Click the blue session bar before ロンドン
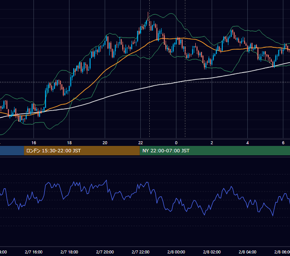290x256 pixels. pyautogui.click(x=12, y=151)
